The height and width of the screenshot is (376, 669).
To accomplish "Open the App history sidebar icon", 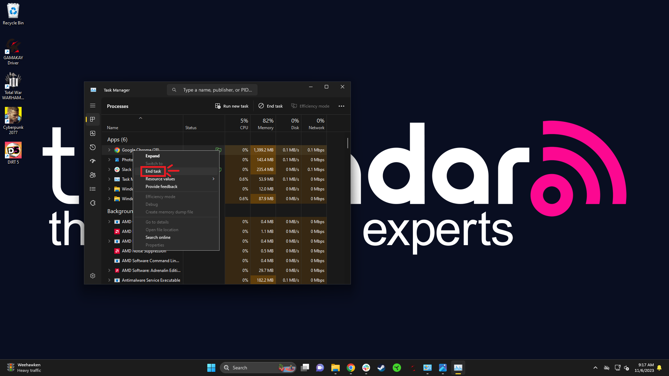I will click(93, 147).
